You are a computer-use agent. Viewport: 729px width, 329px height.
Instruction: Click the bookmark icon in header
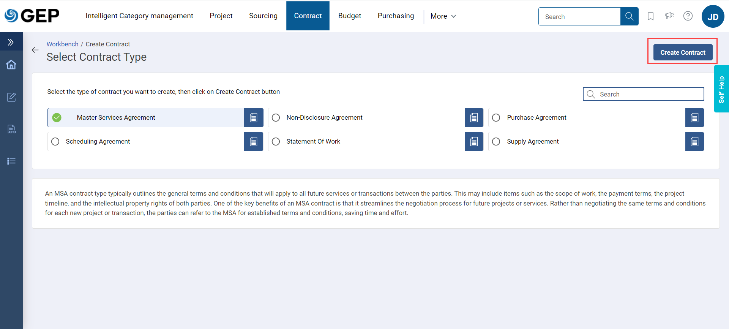(x=650, y=16)
